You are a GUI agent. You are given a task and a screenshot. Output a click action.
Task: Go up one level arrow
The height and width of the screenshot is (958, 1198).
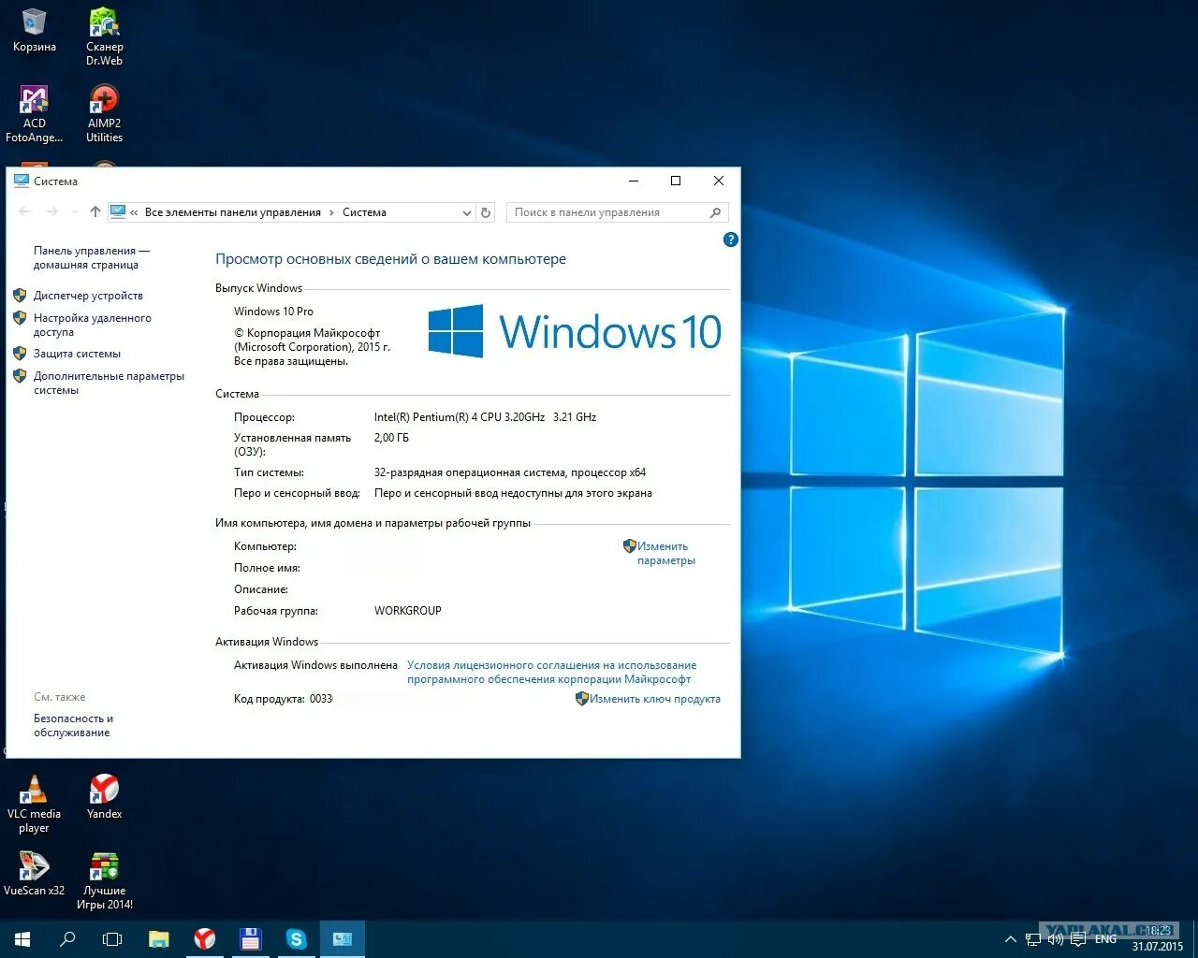pyautogui.click(x=95, y=212)
